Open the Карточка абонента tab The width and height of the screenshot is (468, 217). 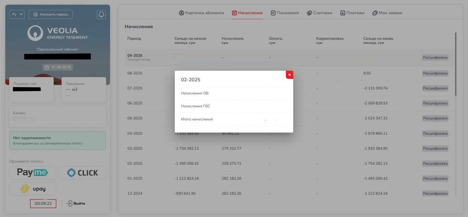tap(201, 13)
